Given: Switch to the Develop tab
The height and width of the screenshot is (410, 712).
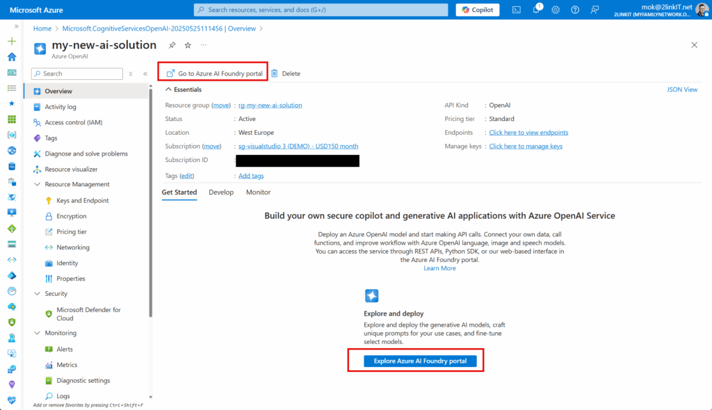Looking at the screenshot, I should tap(221, 192).
